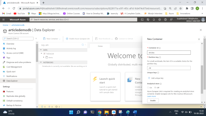
Task: Open Cloud Shell from top bar
Action: (142, 20)
